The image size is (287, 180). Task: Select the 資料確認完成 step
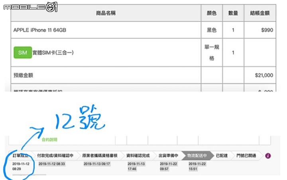[138, 156]
